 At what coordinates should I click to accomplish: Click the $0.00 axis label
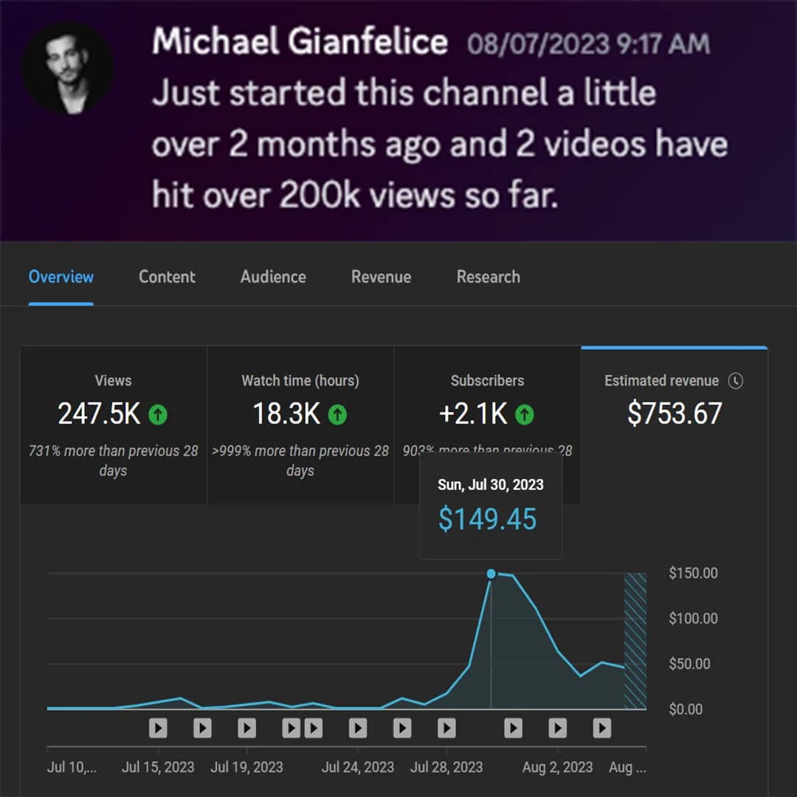[x=686, y=709]
